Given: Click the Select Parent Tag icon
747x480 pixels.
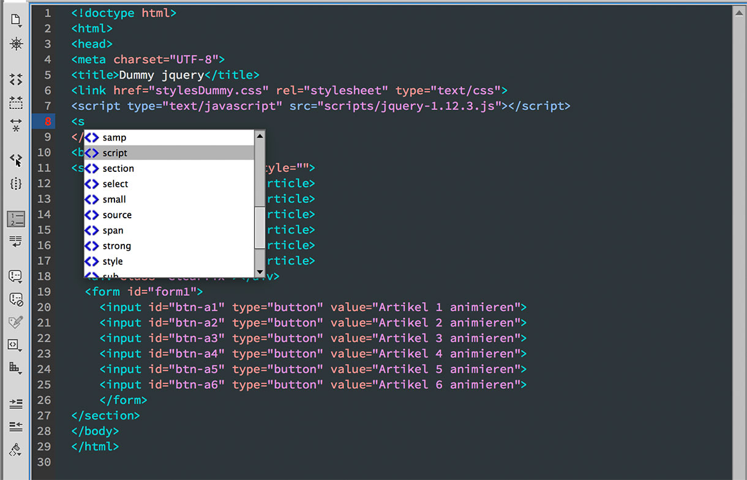Looking at the screenshot, I should (x=16, y=160).
